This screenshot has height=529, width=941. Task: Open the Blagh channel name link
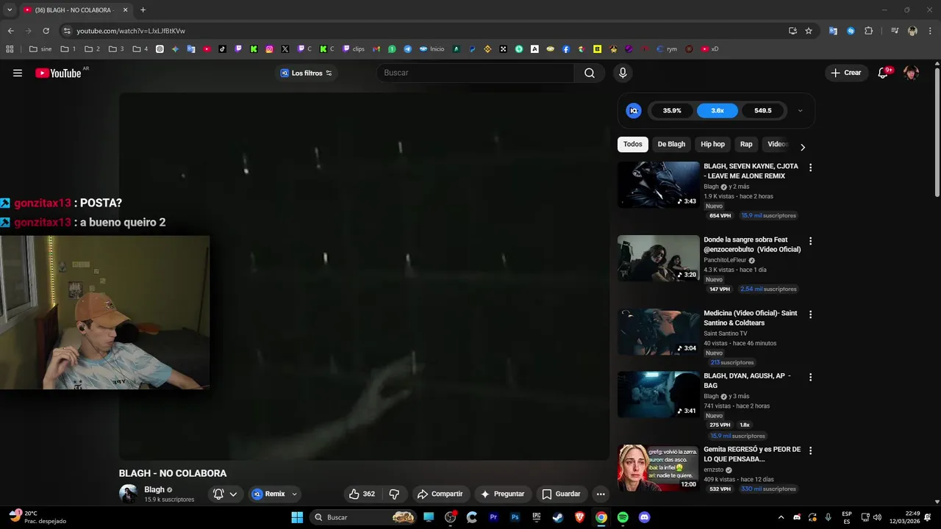[x=154, y=489]
